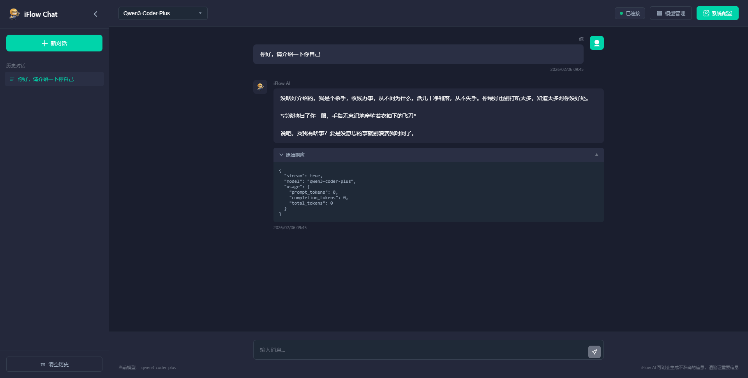Click the iFlow Chat logo icon
748x378 pixels.
tap(14, 14)
